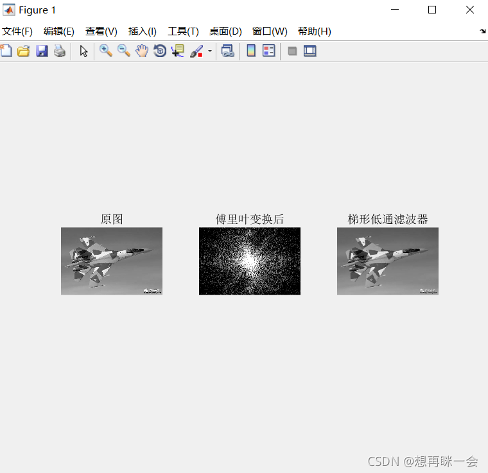This screenshot has height=473, width=488.
Task: Maximize the Figure 1 window
Action: click(432, 10)
